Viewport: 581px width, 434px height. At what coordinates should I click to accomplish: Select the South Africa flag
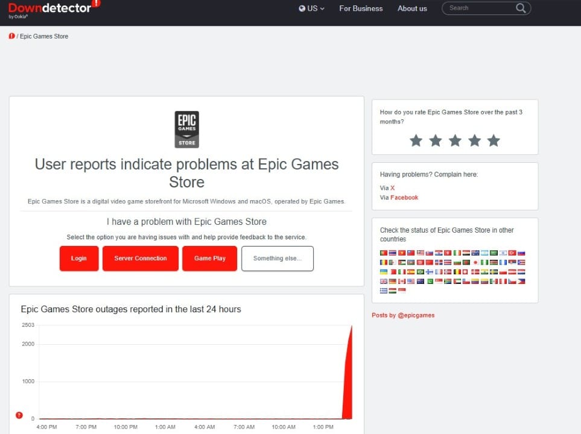(448, 281)
